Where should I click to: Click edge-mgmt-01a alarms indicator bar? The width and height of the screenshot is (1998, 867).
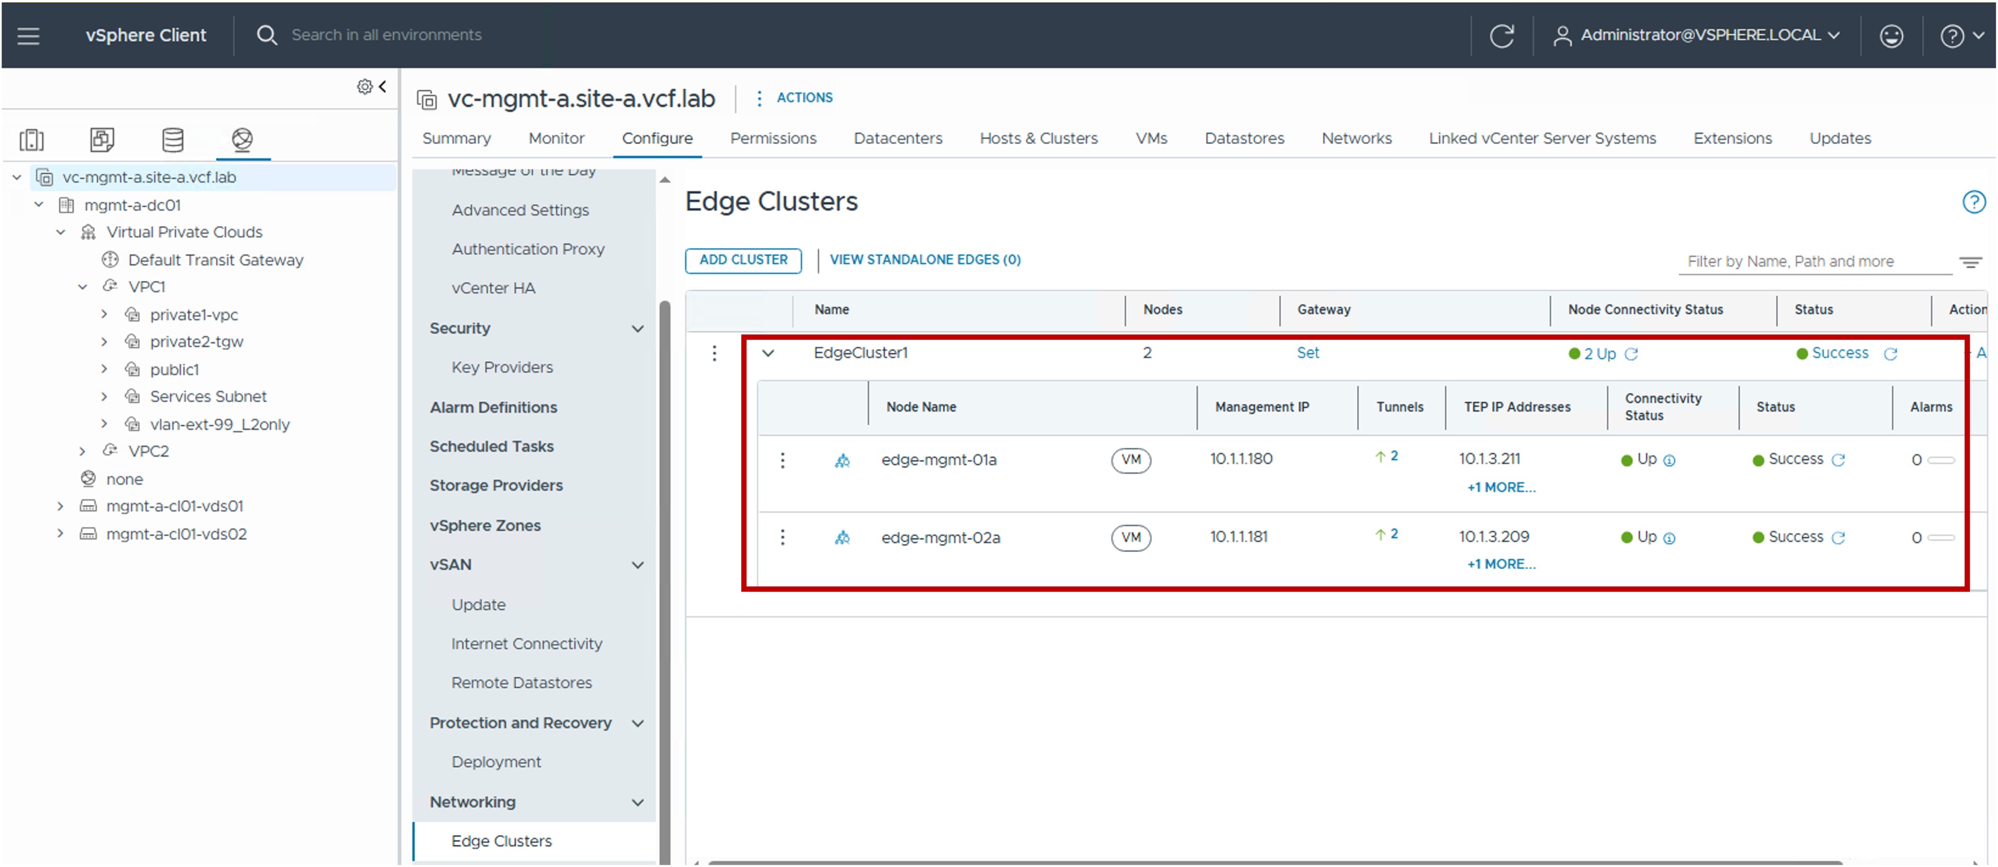[x=1941, y=461]
